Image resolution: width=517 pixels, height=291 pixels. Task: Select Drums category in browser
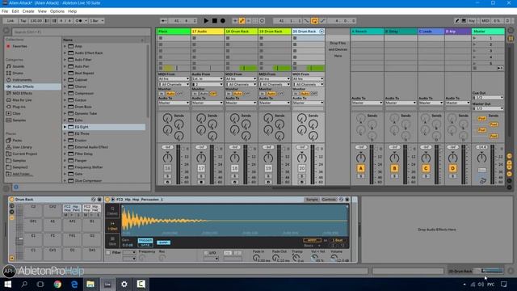coord(18,74)
